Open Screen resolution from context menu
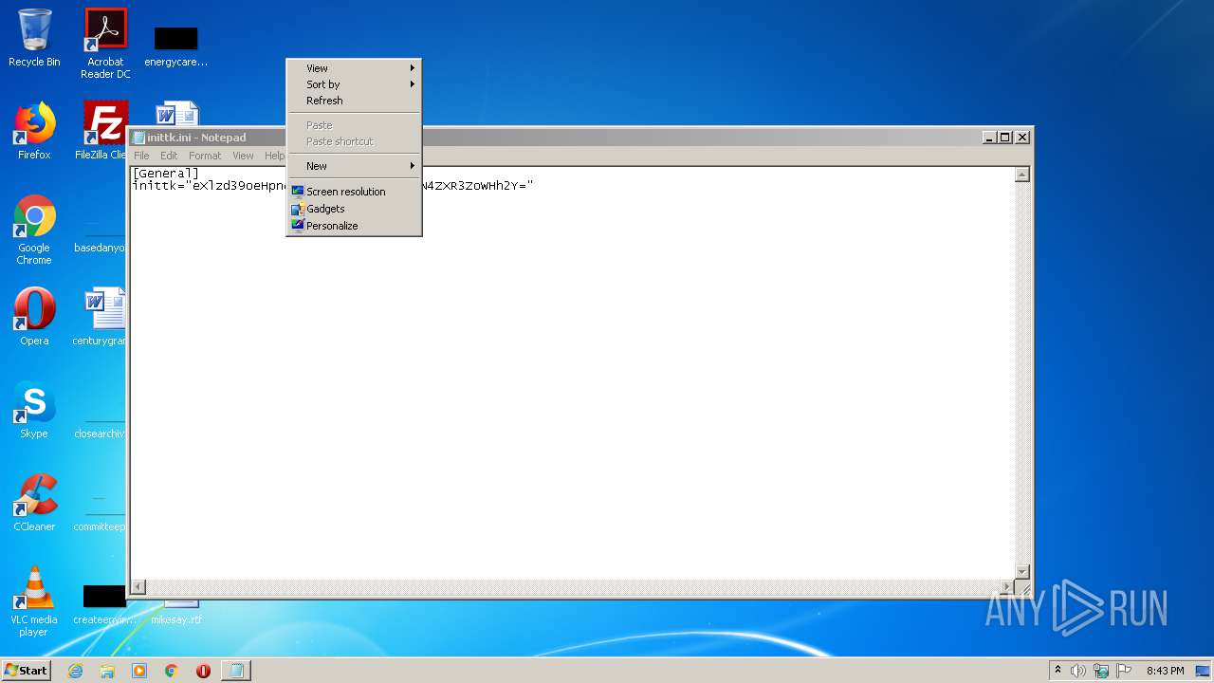Viewport: 1214px width, 683px height. (x=354, y=192)
